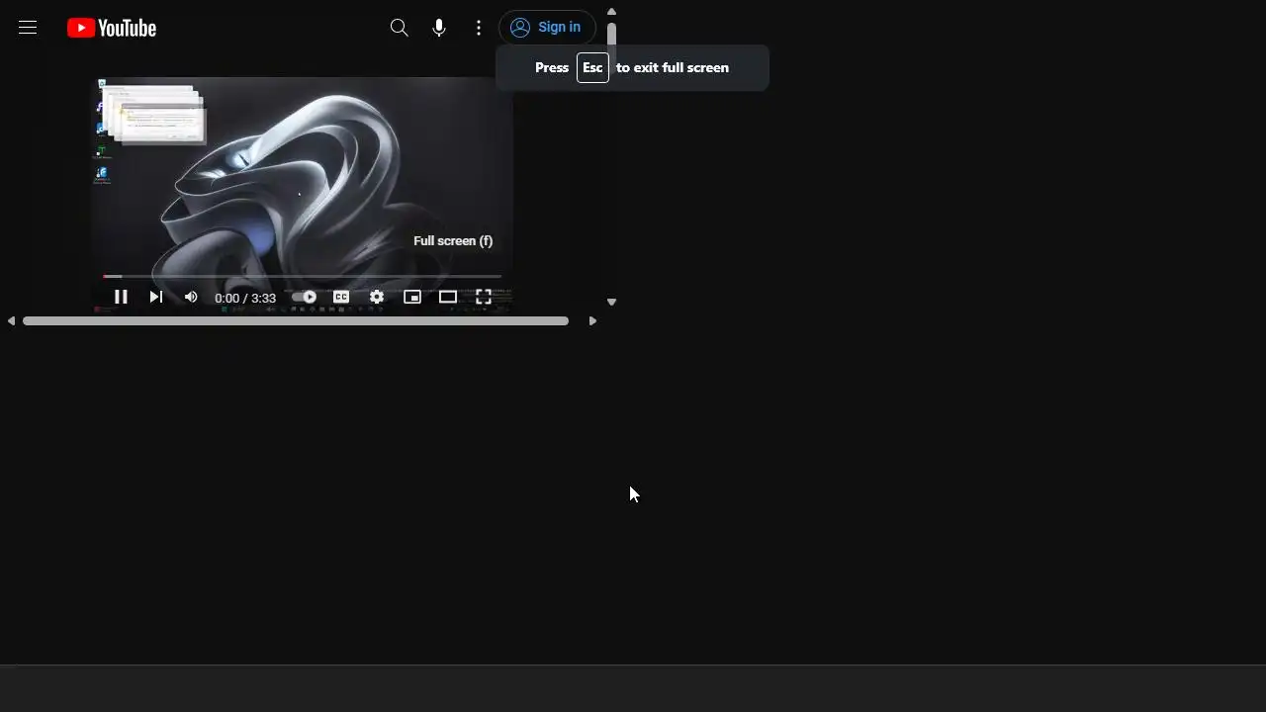This screenshot has width=1266, height=712.
Task: Pause the video
Action: tap(121, 297)
